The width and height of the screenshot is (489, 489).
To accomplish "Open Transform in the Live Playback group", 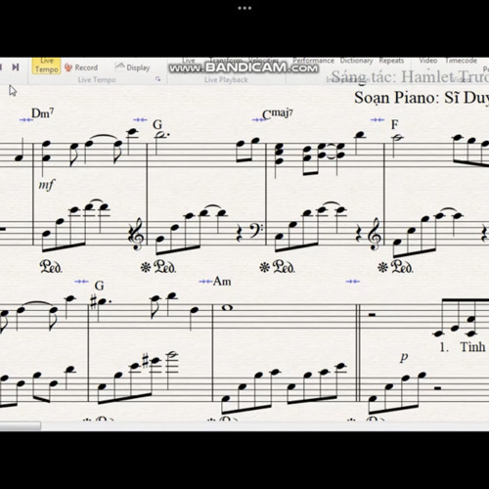I will tap(226, 61).
